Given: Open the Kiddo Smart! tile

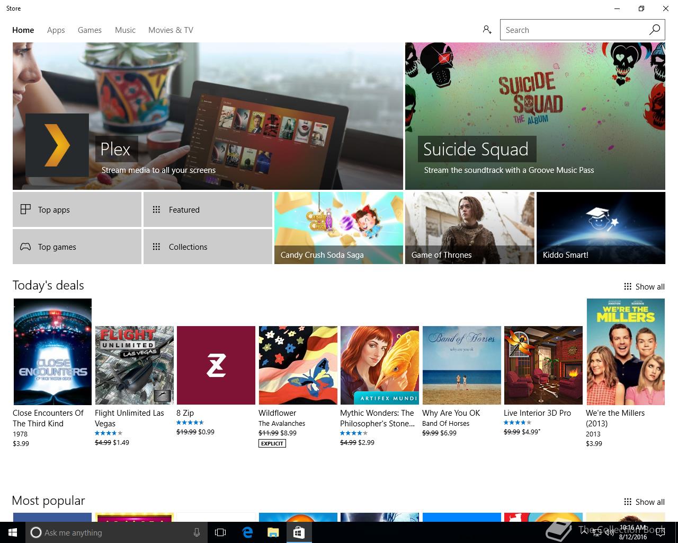Looking at the screenshot, I should click(601, 228).
